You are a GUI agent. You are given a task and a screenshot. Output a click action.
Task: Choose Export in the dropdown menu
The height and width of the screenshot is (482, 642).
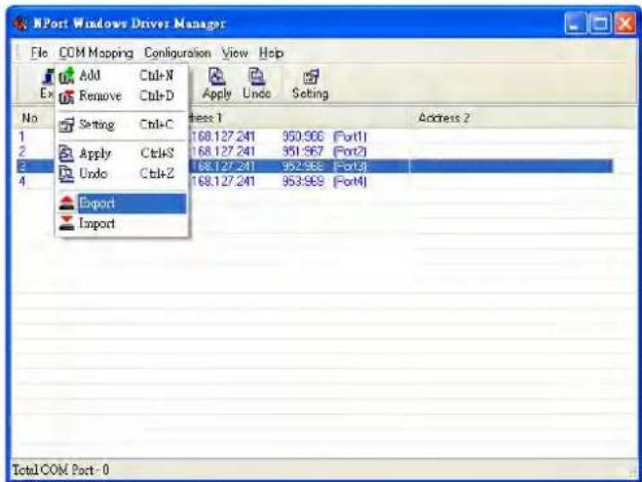tap(123, 203)
